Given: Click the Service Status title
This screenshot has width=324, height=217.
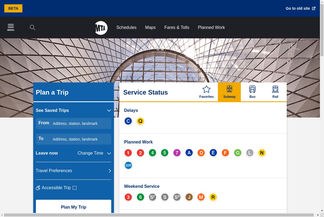Looking at the screenshot, I should point(146,92).
